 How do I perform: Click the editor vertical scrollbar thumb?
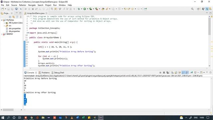209,26
